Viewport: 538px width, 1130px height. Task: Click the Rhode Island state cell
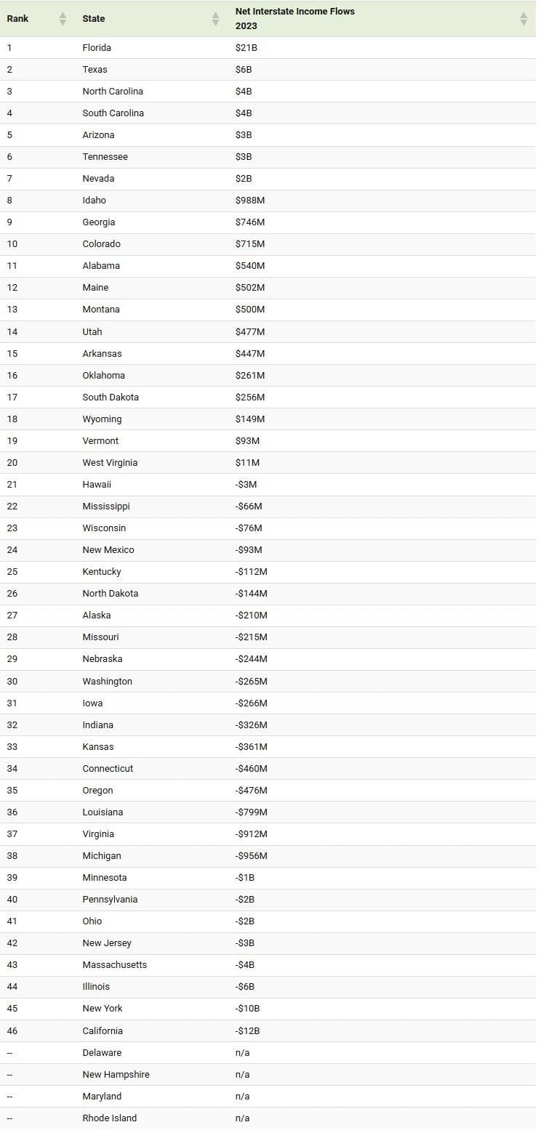coord(110,1118)
